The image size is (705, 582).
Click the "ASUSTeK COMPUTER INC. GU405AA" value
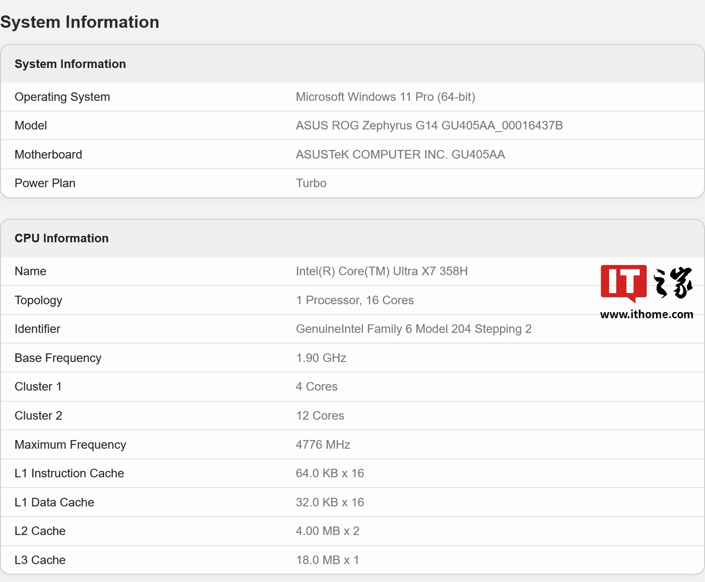tap(400, 154)
